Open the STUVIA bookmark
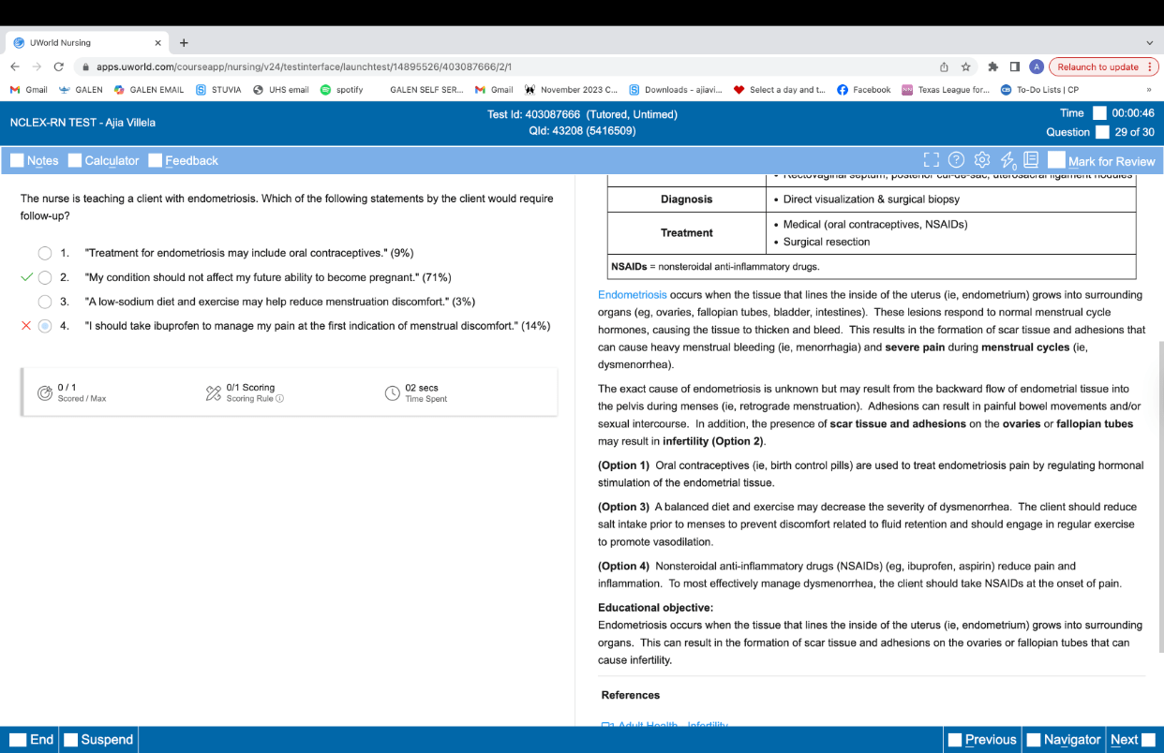 click(218, 90)
